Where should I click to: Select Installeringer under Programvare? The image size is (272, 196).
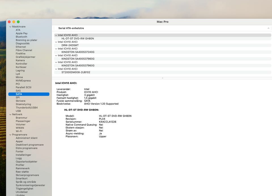(x=24, y=155)
